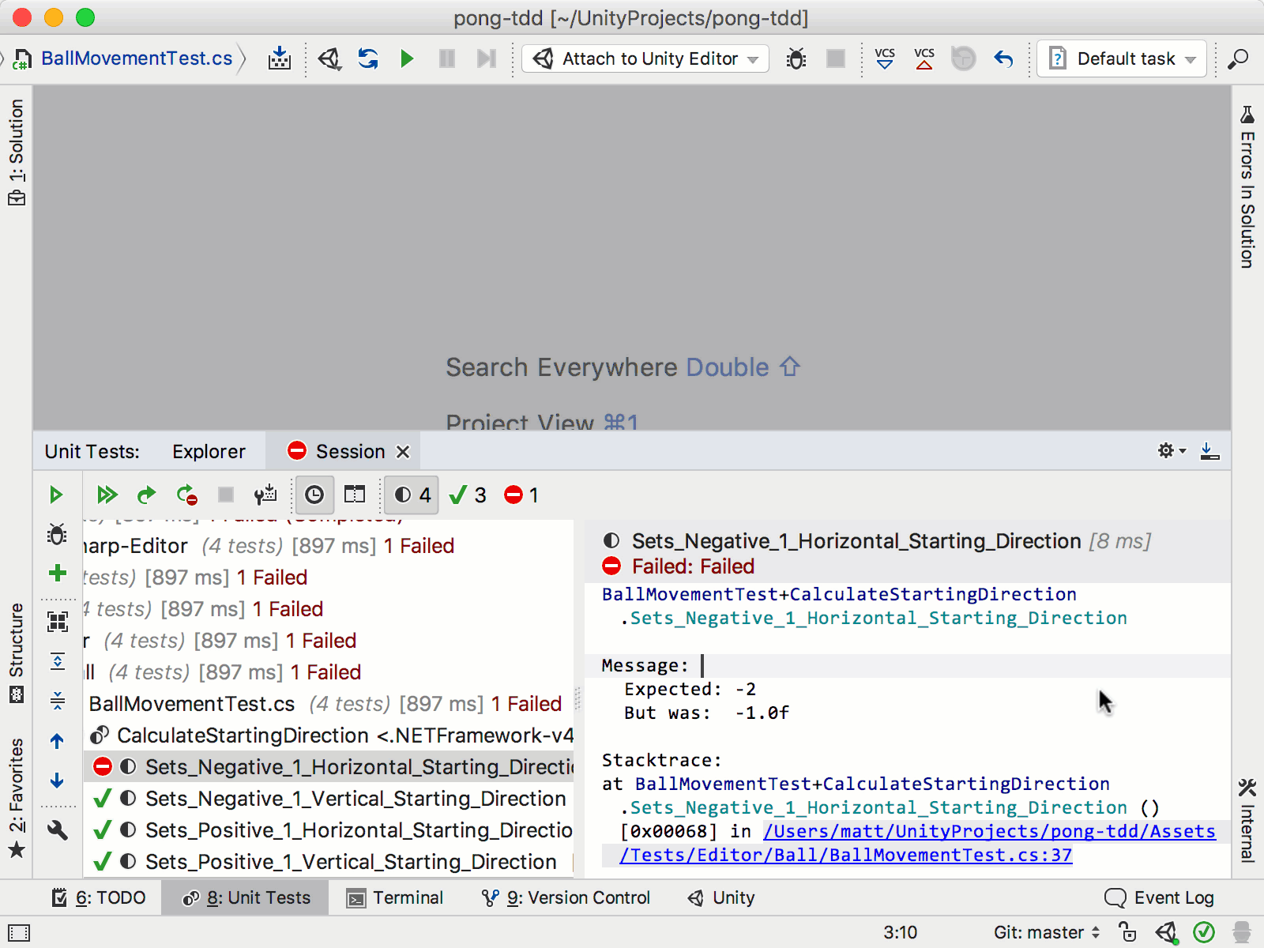
Task: Click the green Run play button in toolbar
Action: pyautogui.click(x=407, y=59)
